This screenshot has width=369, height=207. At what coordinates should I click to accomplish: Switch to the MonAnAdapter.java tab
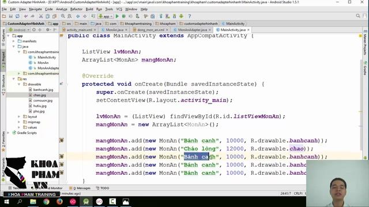(x=192, y=30)
